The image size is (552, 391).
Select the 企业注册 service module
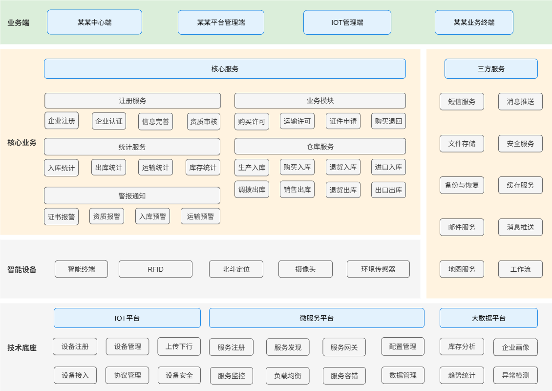[61, 121]
